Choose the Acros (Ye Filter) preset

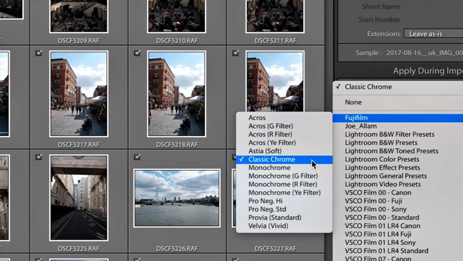pos(284,143)
